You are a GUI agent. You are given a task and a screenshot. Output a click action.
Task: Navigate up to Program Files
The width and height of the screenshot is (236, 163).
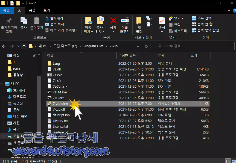24,46
